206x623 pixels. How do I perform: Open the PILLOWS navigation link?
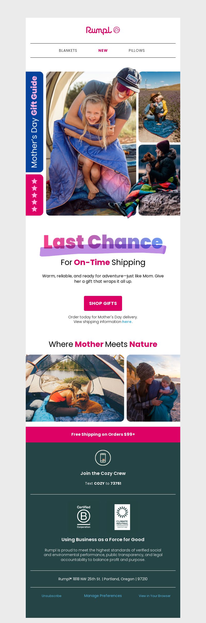point(137,50)
